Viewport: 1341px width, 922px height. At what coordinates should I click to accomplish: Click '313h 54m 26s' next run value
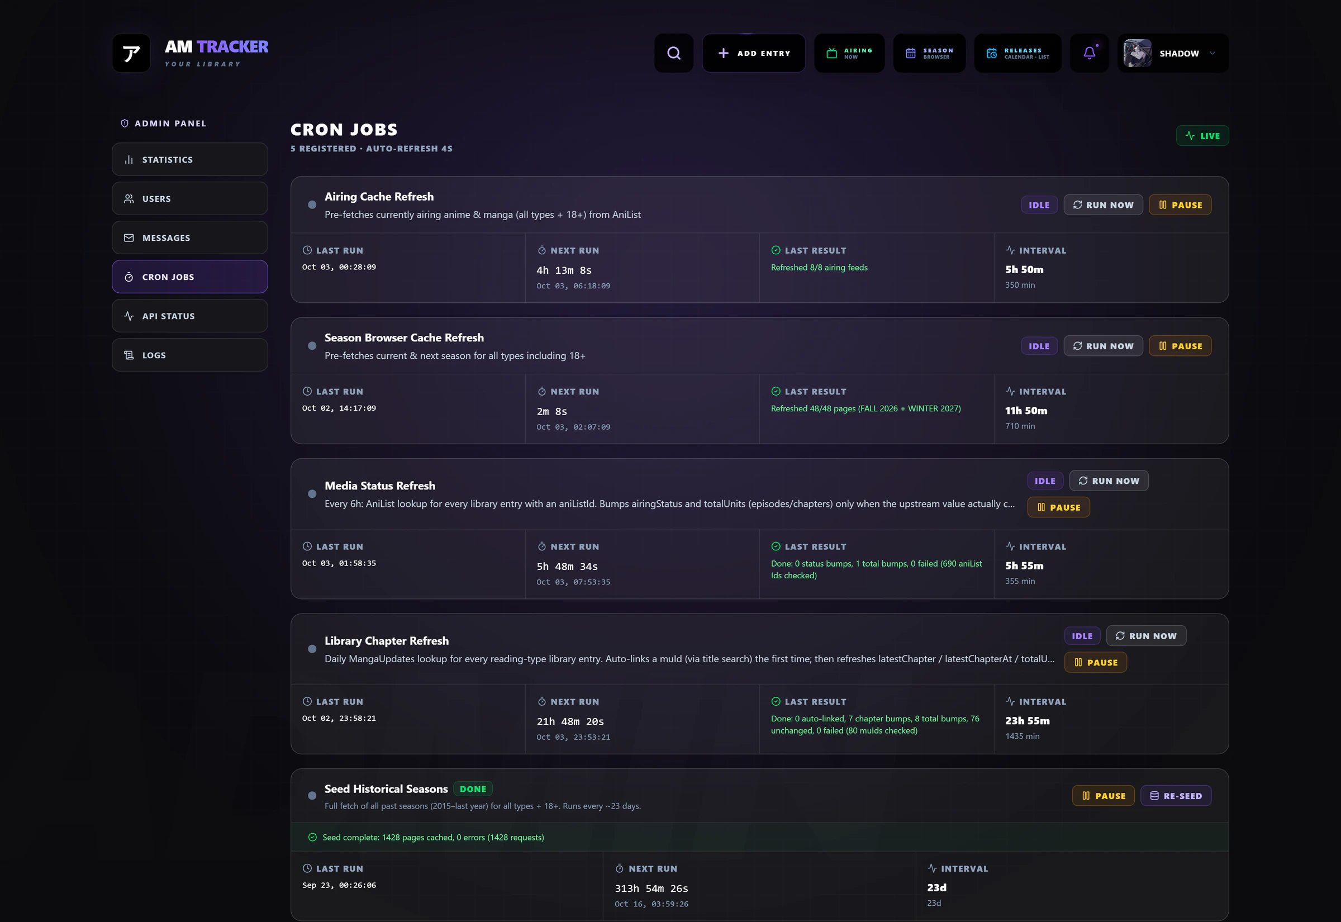coord(651,888)
